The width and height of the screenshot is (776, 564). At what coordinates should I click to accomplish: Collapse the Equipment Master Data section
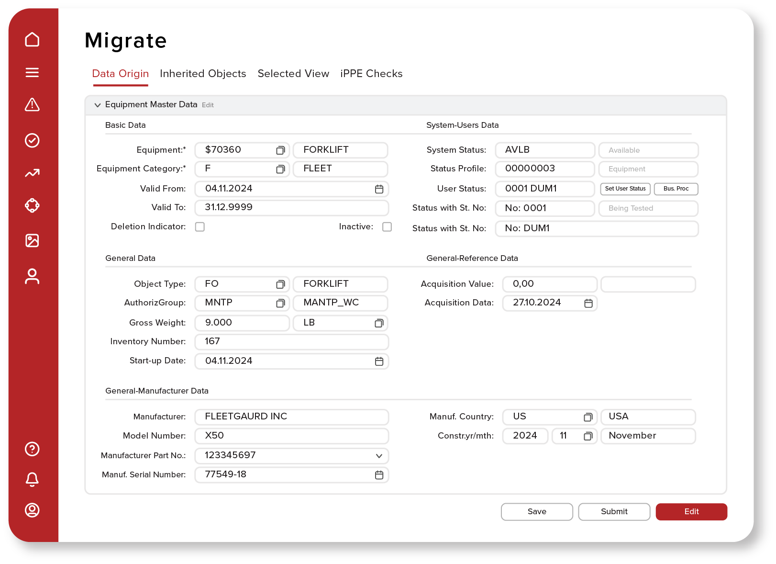click(97, 105)
